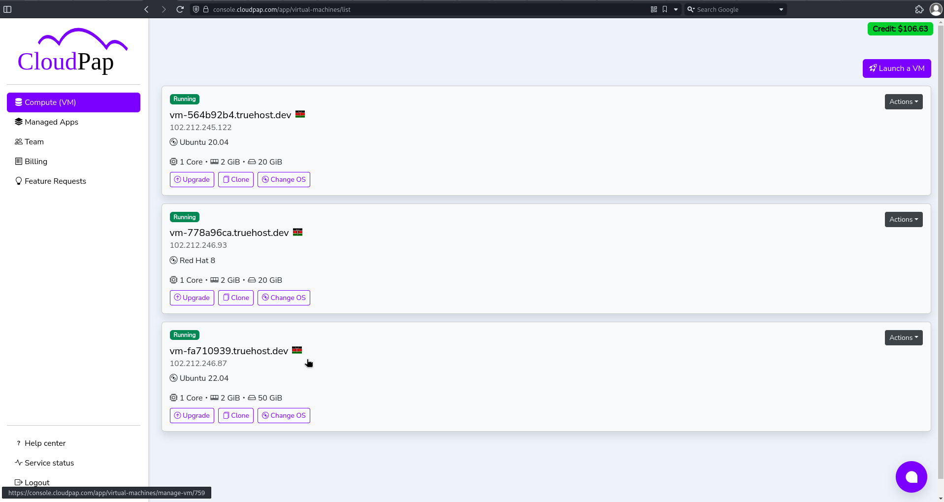
Task: Select the Managed Apps stacked layers icon
Action: [x=19, y=122]
